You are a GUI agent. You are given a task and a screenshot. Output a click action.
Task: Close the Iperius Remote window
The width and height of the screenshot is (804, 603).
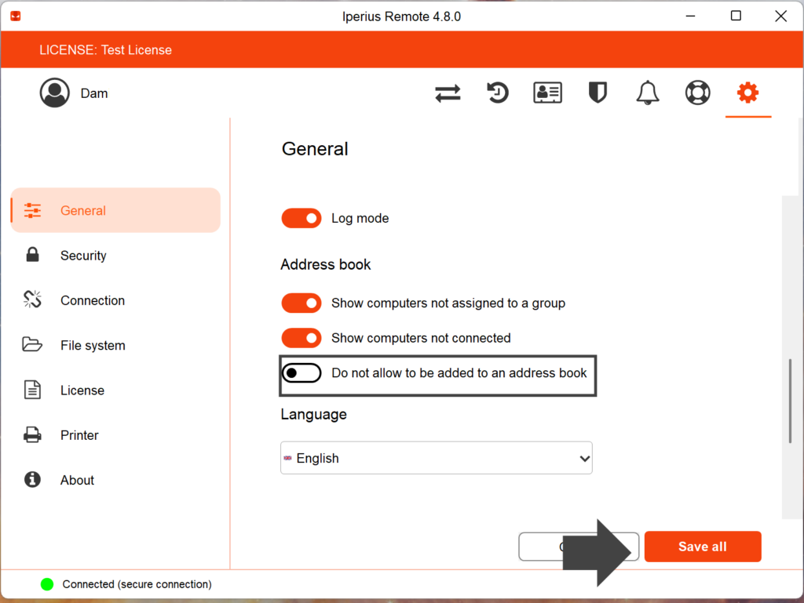tap(780, 16)
